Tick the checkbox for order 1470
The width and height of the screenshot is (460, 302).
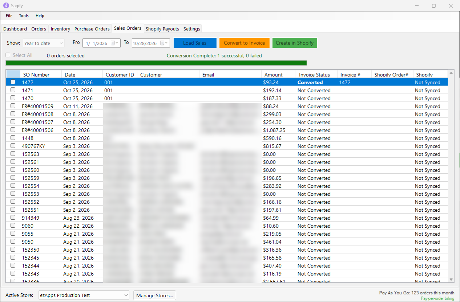tap(13, 98)
